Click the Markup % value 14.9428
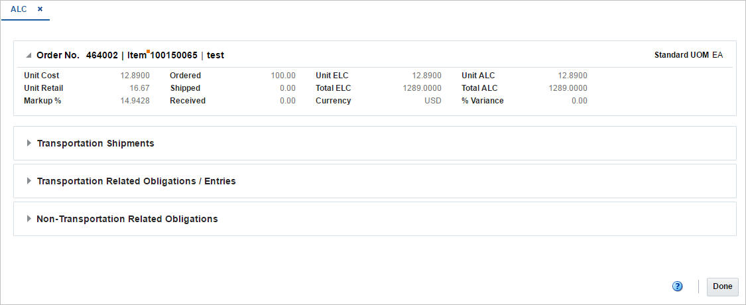 135,101
